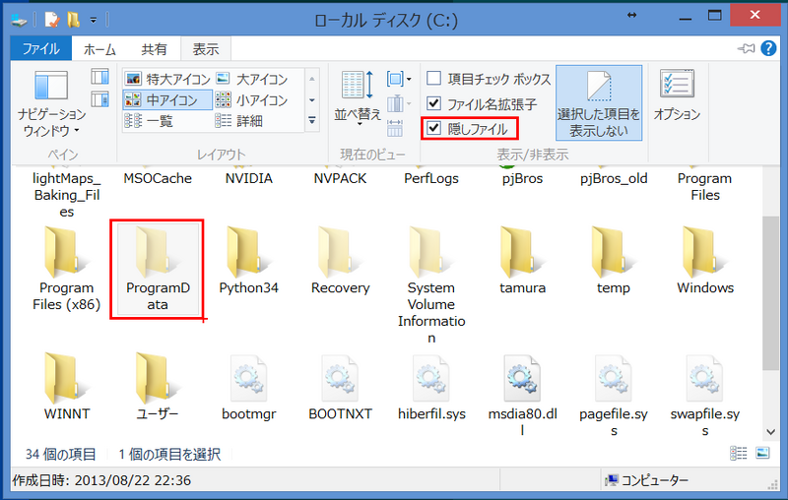
Task: Select the hiberfil.sys file
Action: click(431, 388)
